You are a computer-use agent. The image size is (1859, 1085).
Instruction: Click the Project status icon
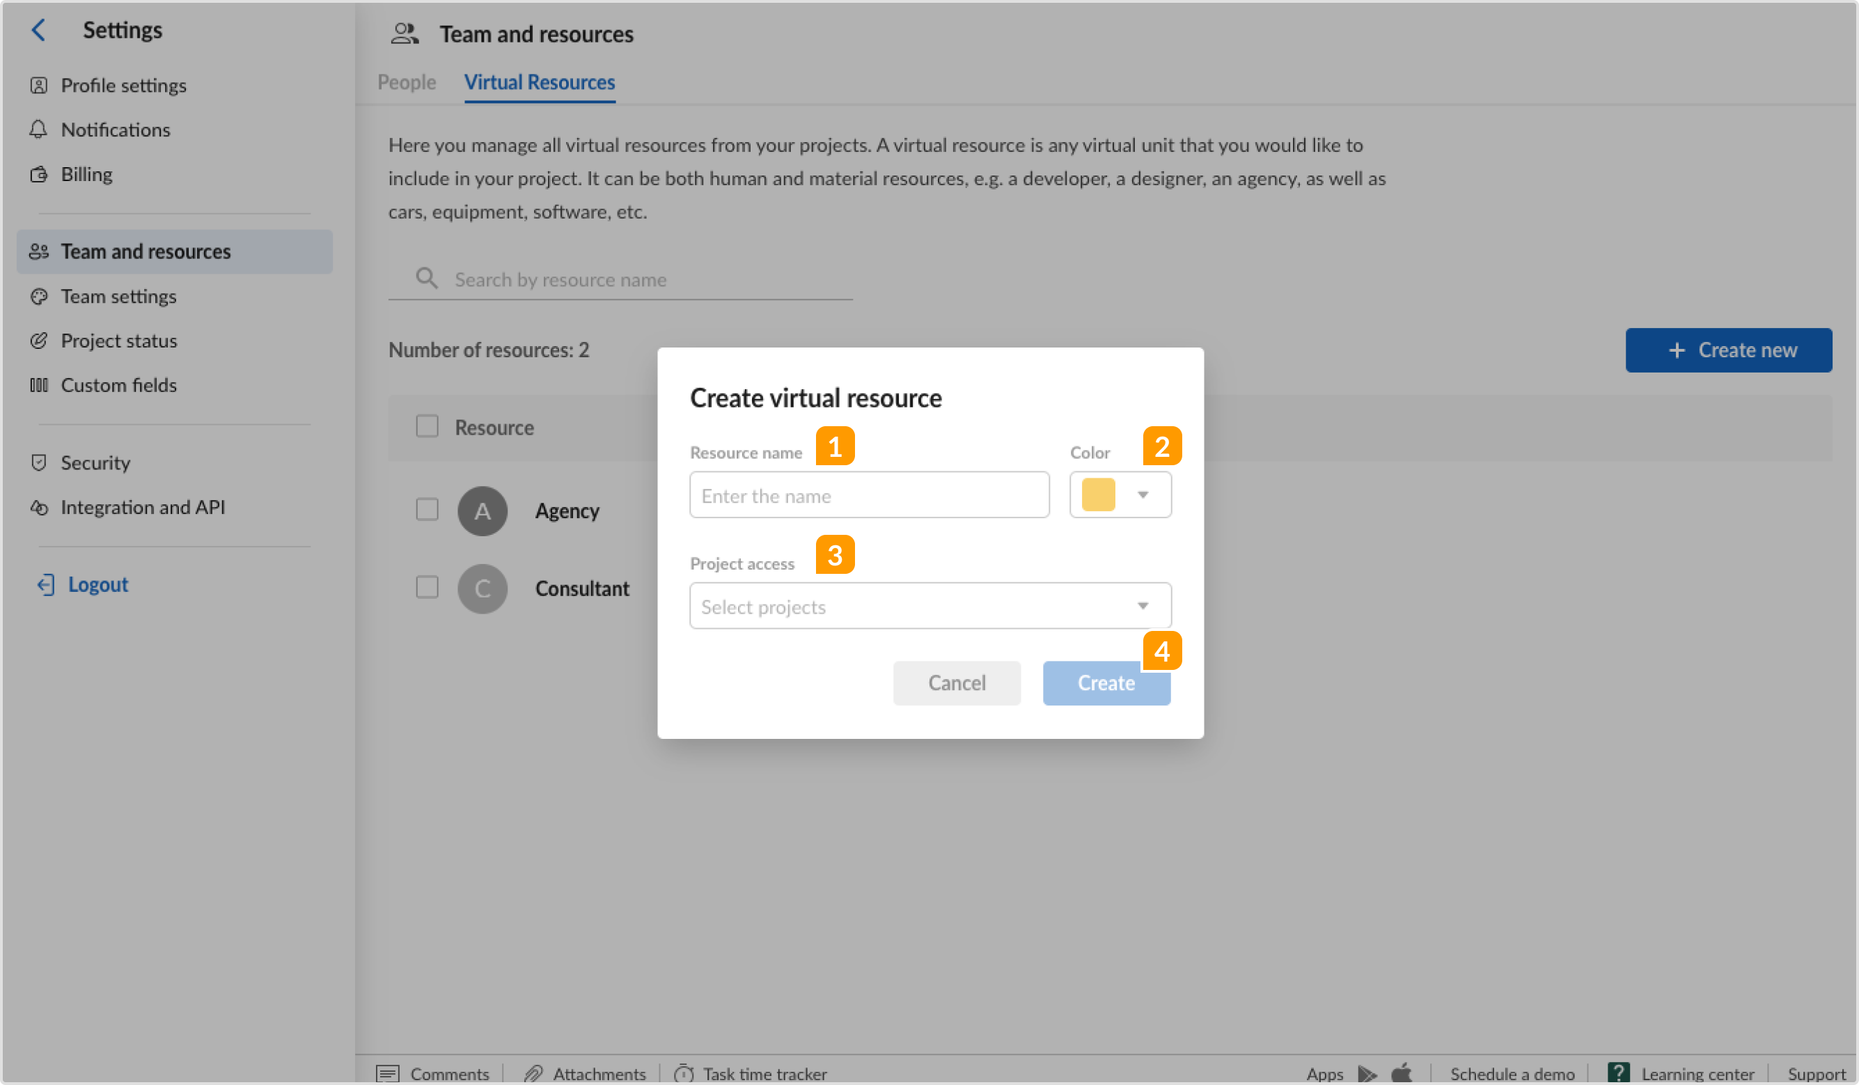tap(38, 341)
